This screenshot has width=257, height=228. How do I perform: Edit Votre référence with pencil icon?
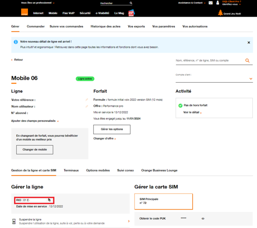click(x=87, y=100)
